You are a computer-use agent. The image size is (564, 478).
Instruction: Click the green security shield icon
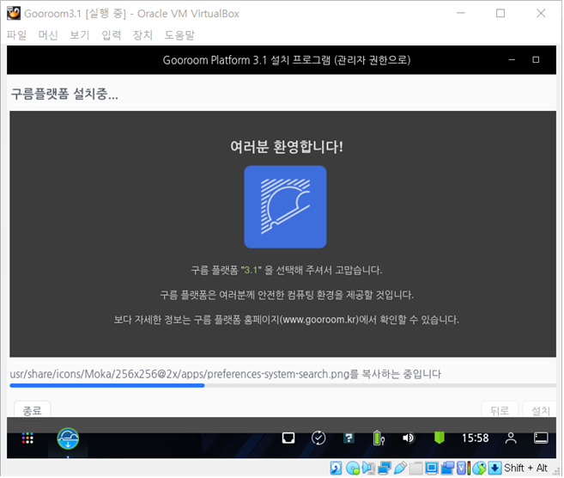tap(439, 438)
